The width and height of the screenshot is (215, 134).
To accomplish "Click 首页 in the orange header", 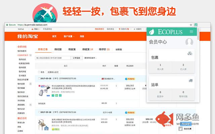I will (54, 36).
